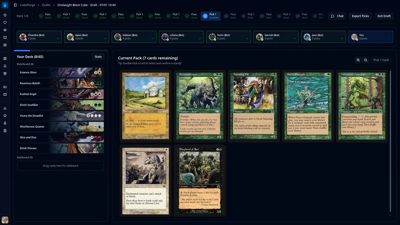Select Essence Sliver in deck list
The height and width of the screenshot is (225, 400).
coord(61,72)
